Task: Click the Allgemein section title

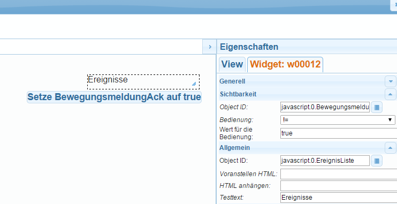Action: (x=235, y=148)
